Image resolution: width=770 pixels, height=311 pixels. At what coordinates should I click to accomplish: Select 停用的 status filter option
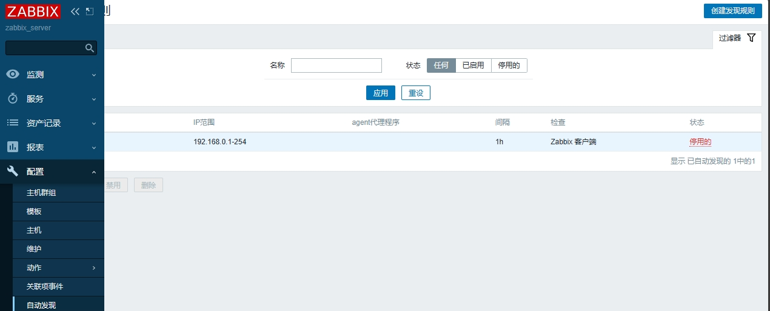click(509, 65)
